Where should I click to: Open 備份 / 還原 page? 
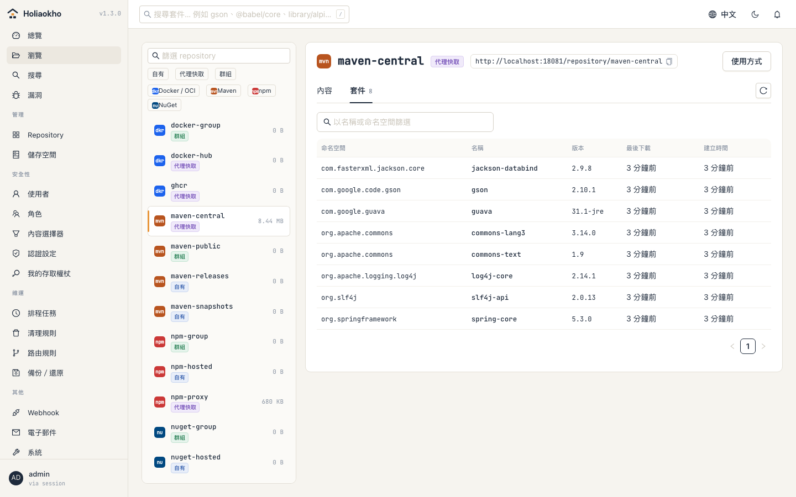point(64,373)
